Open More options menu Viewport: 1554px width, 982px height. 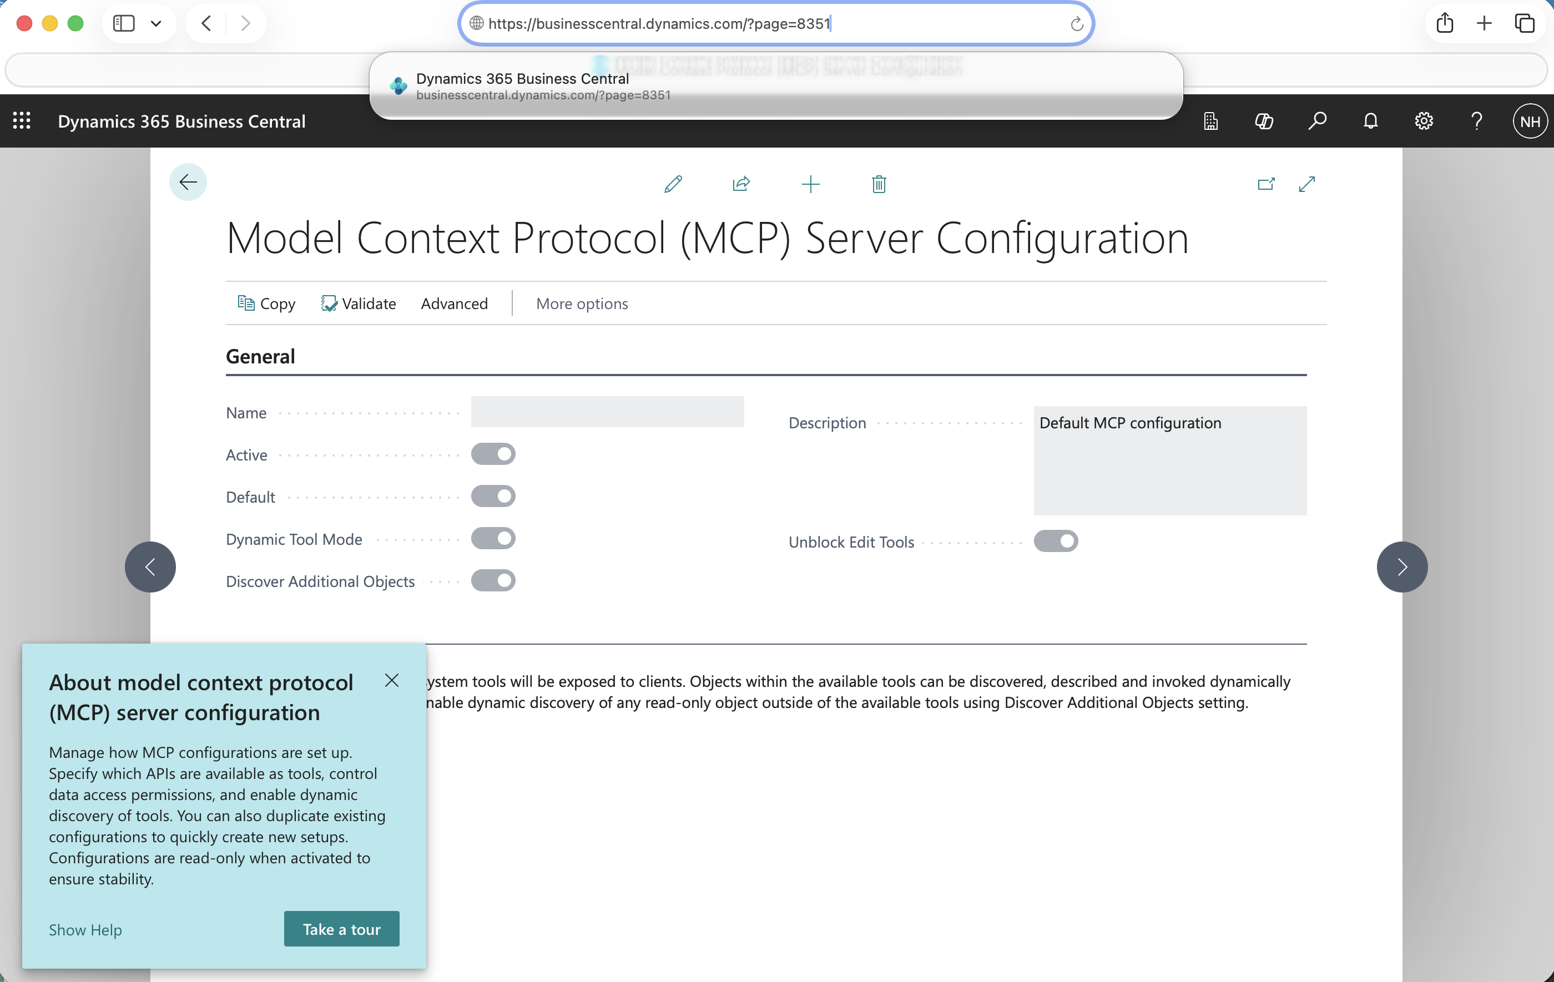coord(582,304)
